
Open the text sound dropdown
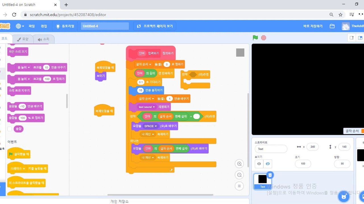pos(147,107)
